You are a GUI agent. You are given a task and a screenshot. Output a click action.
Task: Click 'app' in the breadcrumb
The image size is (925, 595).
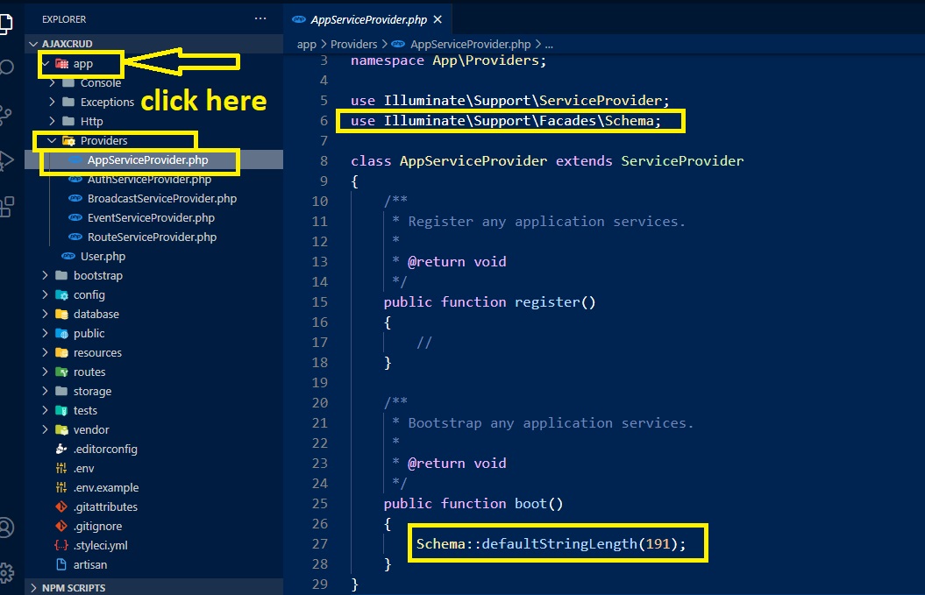click(306, 44)
